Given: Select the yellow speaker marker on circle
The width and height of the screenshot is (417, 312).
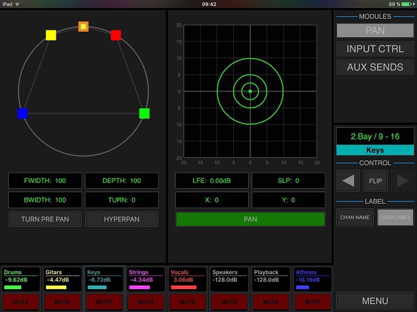Looking at the screenshot, I should (x=51, y=35).
